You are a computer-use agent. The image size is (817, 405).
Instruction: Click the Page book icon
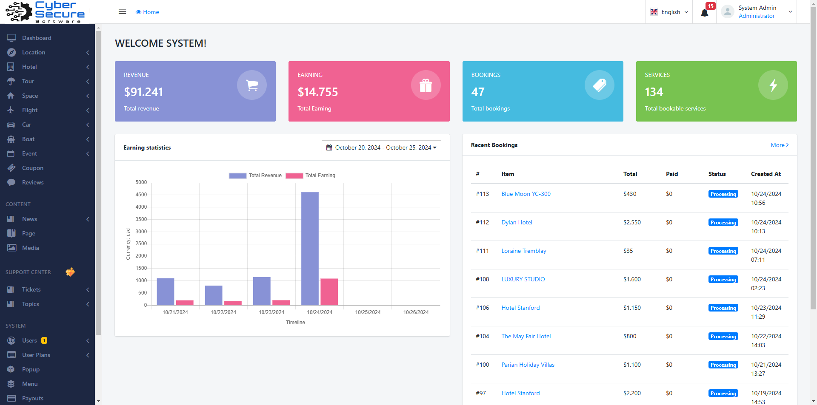tap(11, 233)
